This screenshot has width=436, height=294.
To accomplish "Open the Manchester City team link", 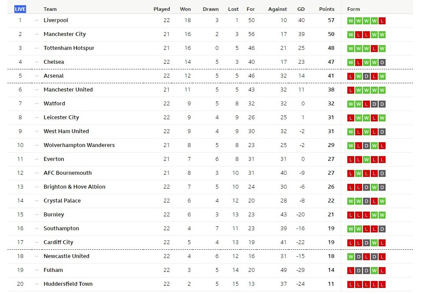I will click(65, 34).
